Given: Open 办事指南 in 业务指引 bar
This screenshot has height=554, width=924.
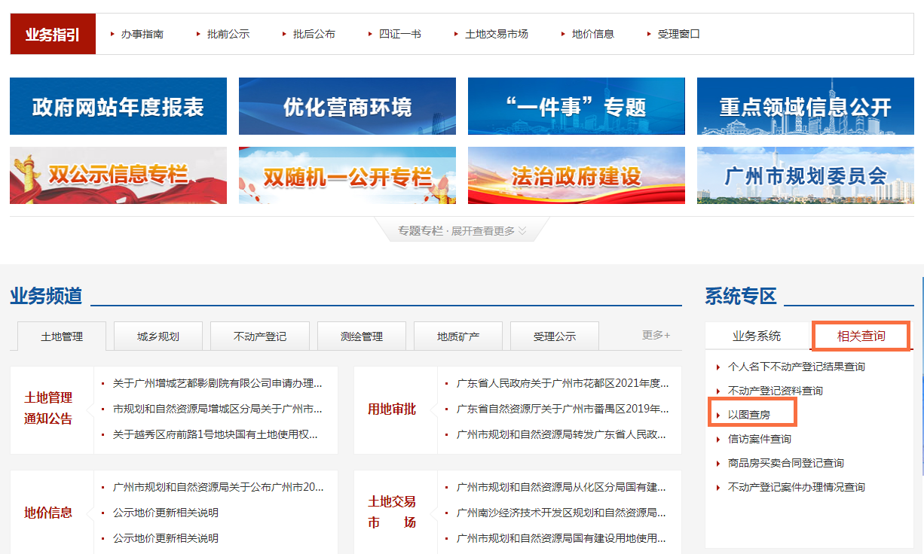Looking at the screenshot, I should 142,34.
